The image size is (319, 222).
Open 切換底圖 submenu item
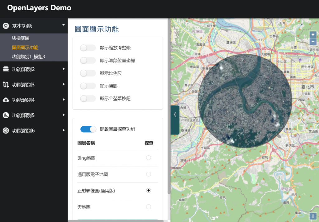point(21,38)
